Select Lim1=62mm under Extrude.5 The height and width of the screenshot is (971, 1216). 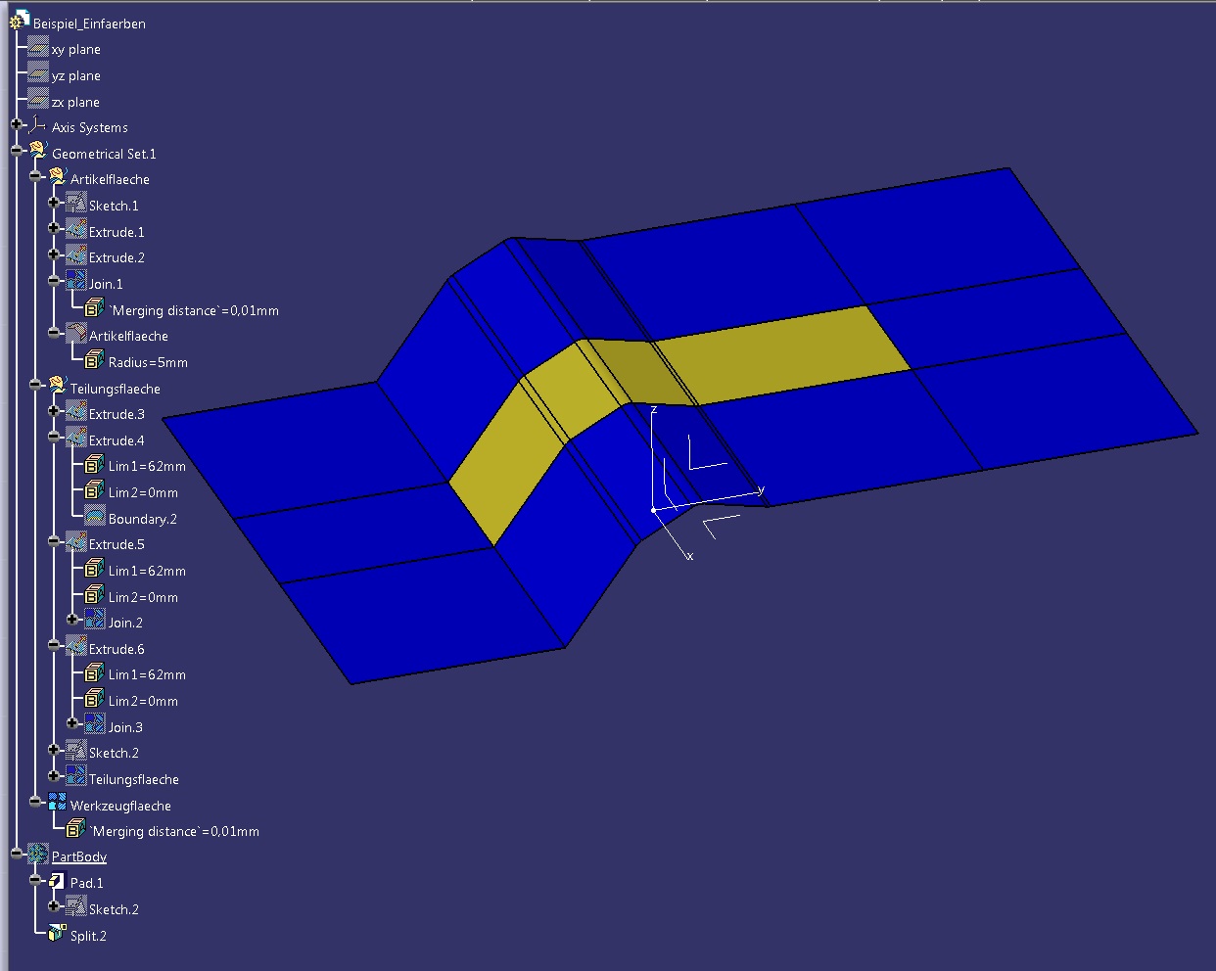click(x=147, y=571)
